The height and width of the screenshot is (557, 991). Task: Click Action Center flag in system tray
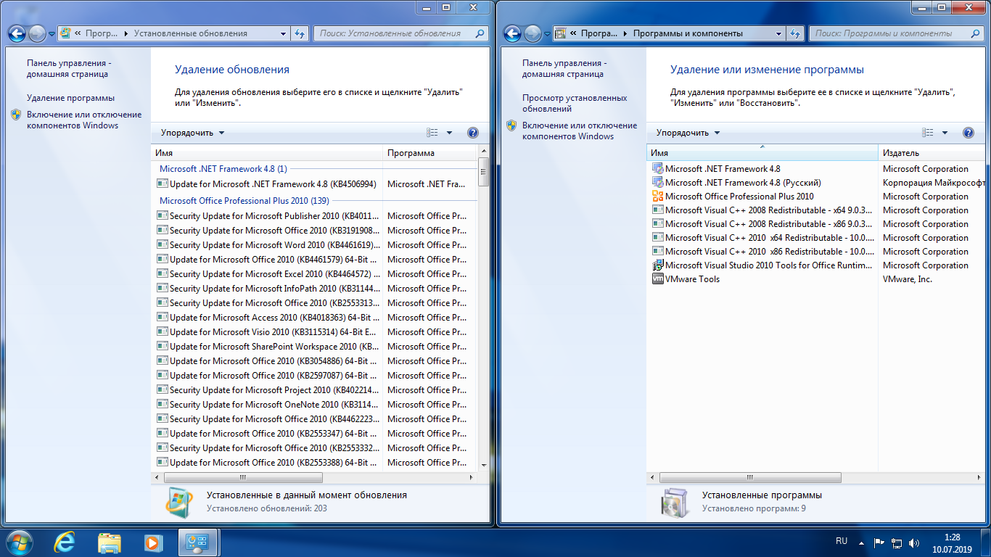(879, 542)
